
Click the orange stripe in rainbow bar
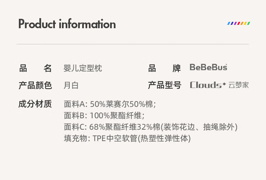click(x=242, y=24)
